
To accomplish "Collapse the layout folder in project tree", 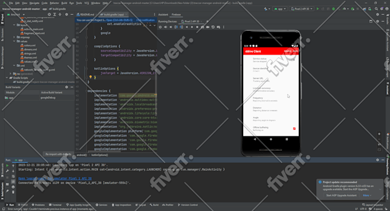I will 14,25.
